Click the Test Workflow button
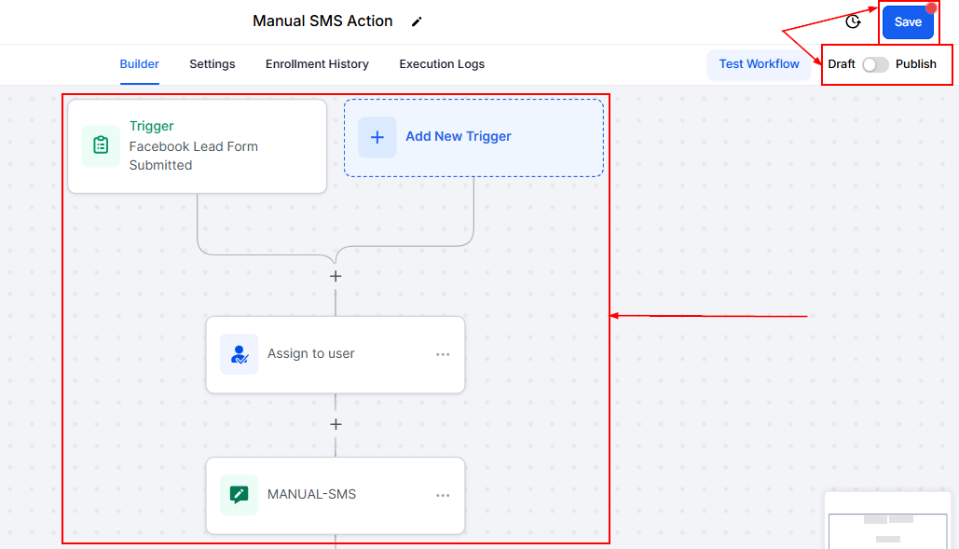The height and width of the screenshot is (549, 959). 759,64
